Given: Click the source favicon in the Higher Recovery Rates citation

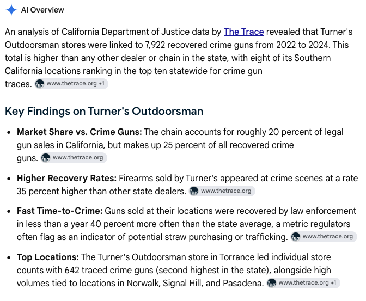Looking at the screenshot, I should (x=194, y=191).
